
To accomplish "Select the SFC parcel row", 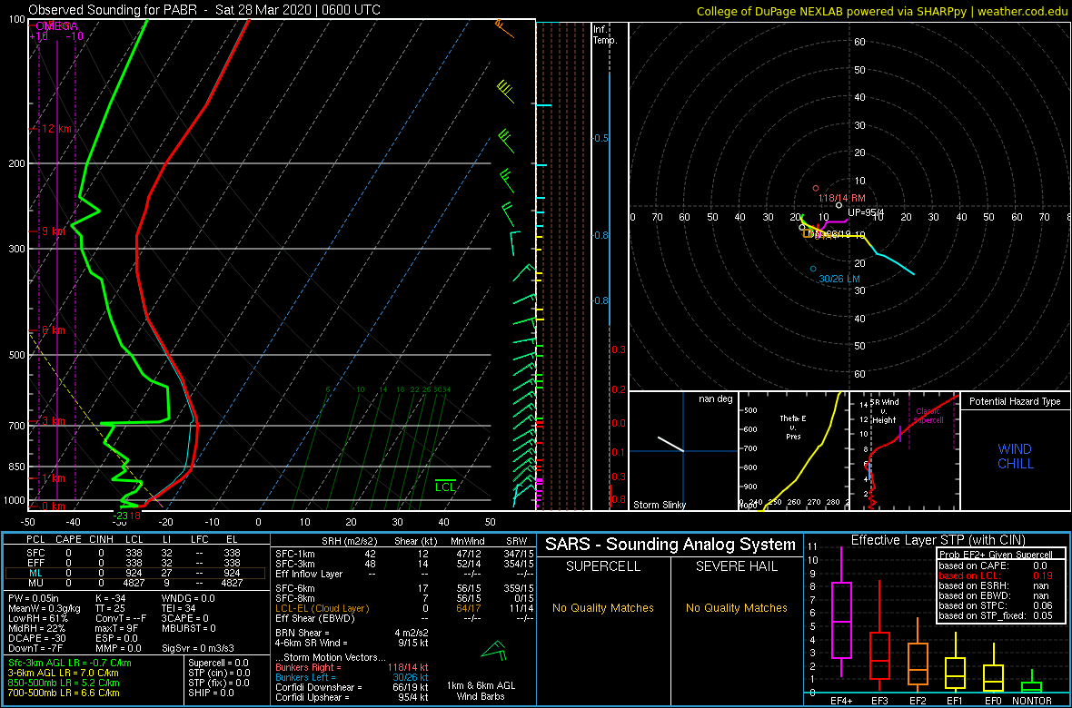I will pos(136,552).
